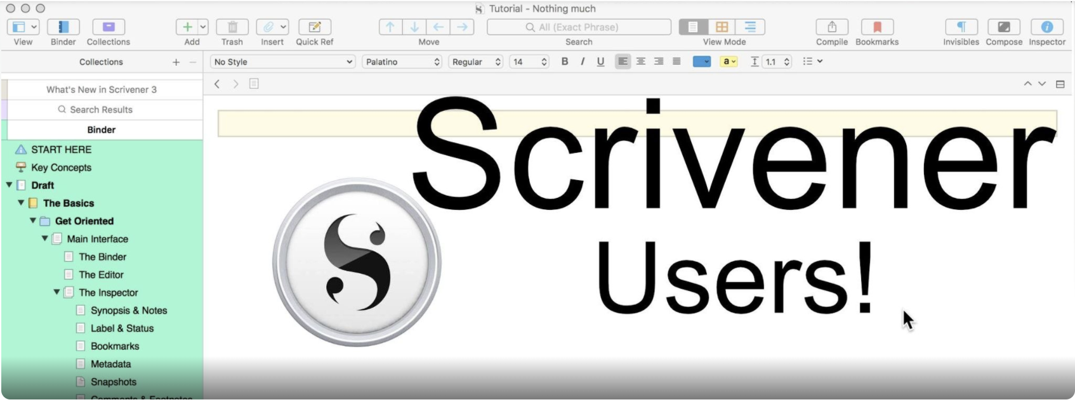Click the line spacing icon
Screen dimensions: 1075x402
755,62
